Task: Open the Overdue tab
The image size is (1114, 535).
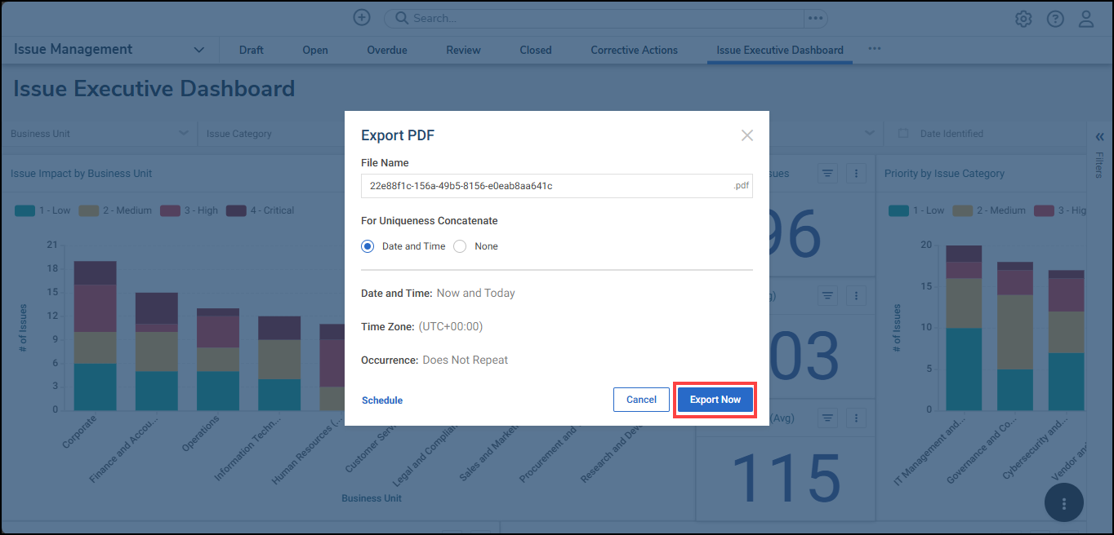Action: (386, 50)
